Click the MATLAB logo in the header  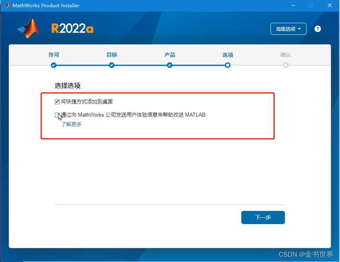pos(29,28)
